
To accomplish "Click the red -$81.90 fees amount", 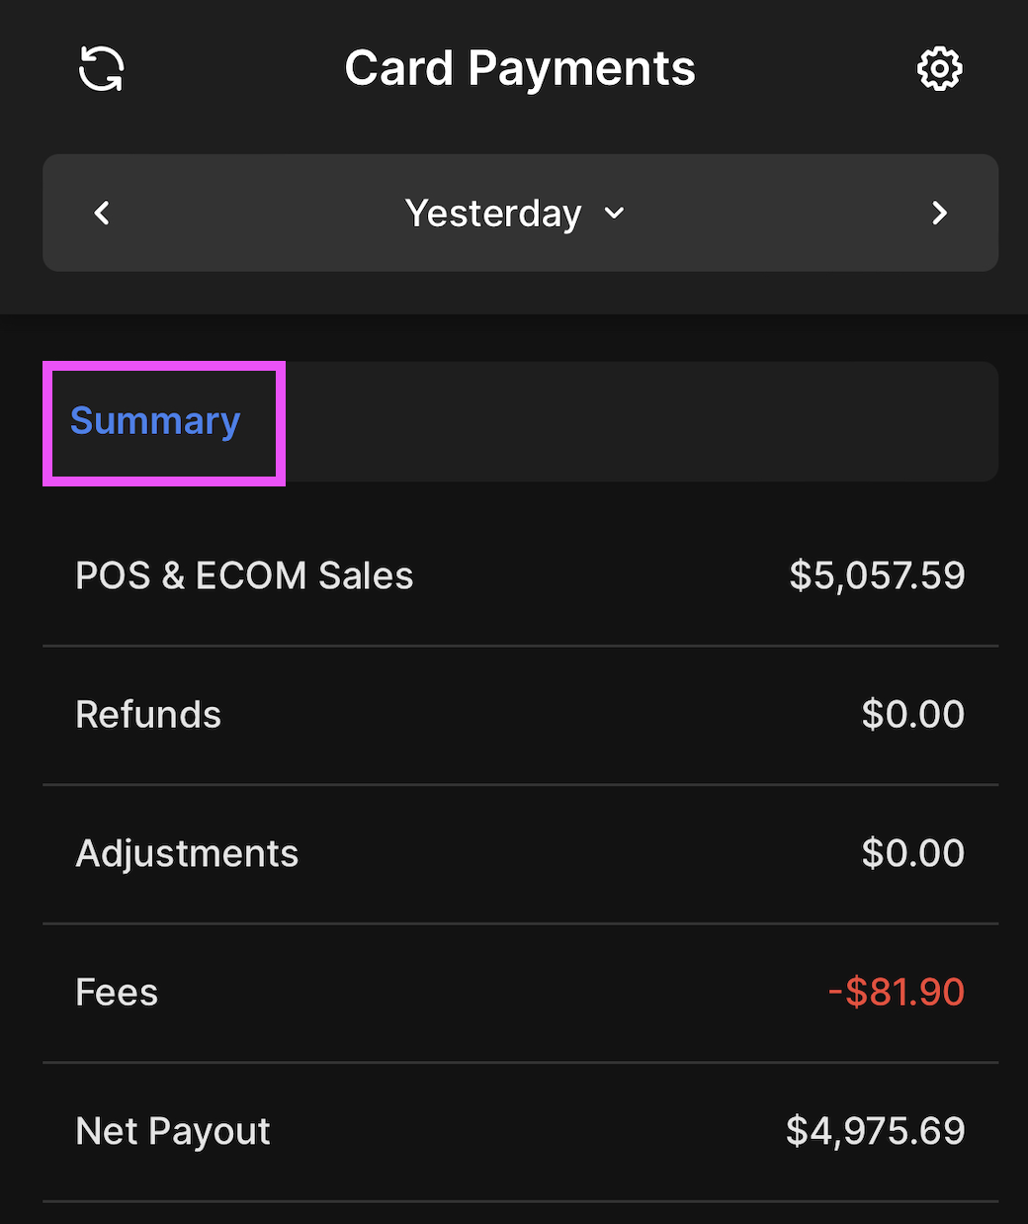I will (x=897, y=992).
